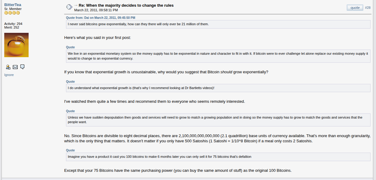The width and height of the screenshot is (376, 180).
Task: View BitterTea's profile via the person icon
Action: [x=8, y=67]
